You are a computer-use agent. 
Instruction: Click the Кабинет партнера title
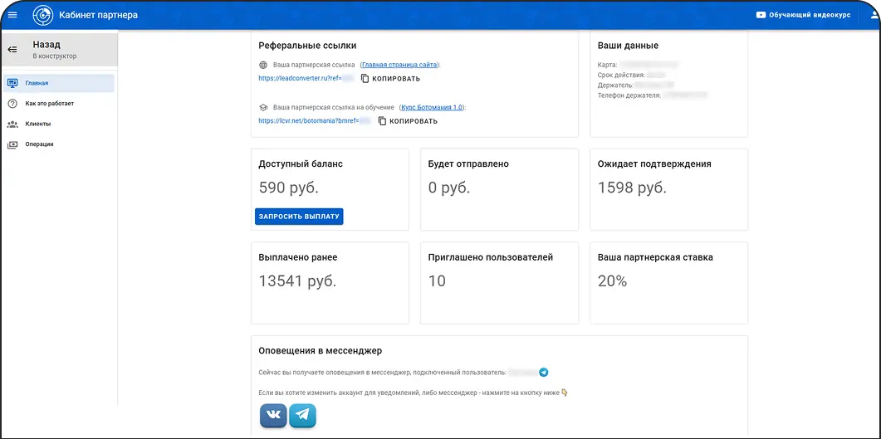tap(98, 15)
